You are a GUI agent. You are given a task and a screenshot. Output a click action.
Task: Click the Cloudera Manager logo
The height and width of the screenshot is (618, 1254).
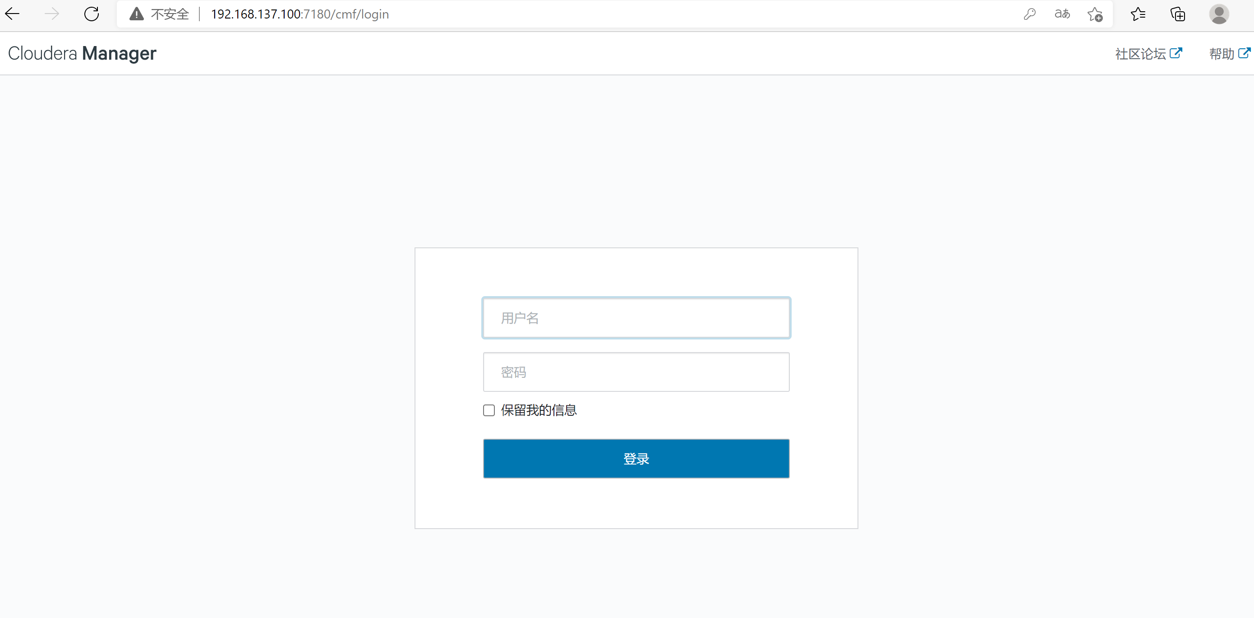coord(82,53)
